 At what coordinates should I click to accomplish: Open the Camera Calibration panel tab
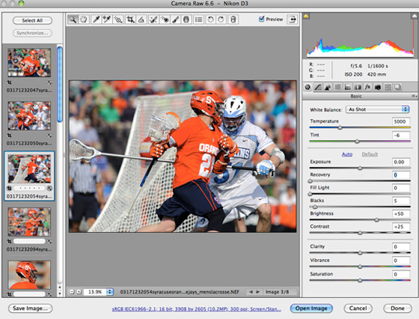[x=378, y=87]
